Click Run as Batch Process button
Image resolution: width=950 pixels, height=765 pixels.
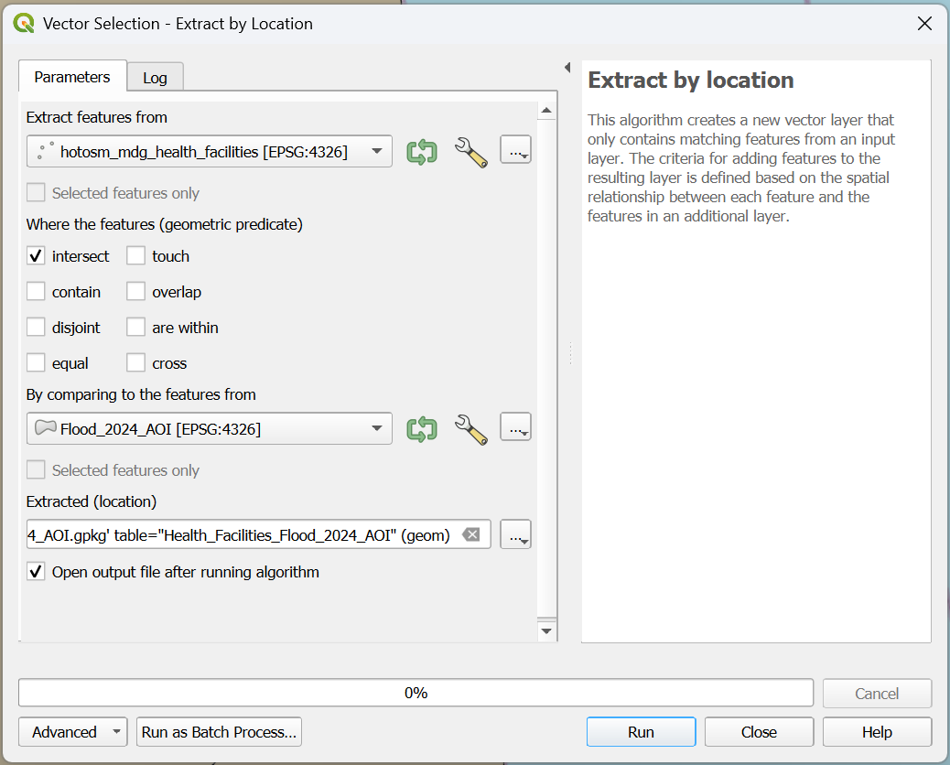coord(219,732)
